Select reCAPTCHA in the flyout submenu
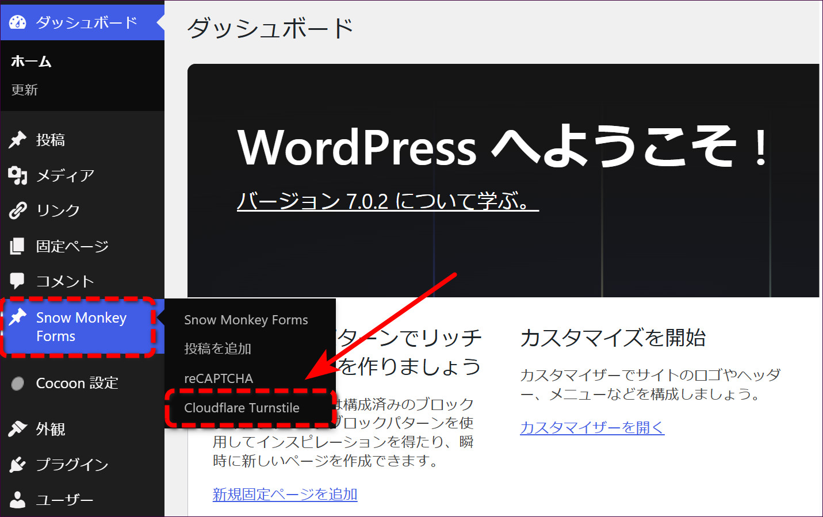Image resolution: width=823 pixels, height=517 pixels. click(x=219, y=378)
